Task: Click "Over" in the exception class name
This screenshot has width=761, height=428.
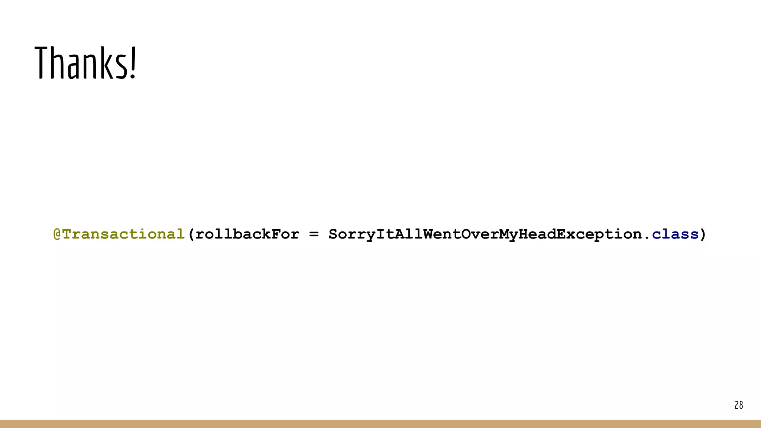Action: point(480,234)
